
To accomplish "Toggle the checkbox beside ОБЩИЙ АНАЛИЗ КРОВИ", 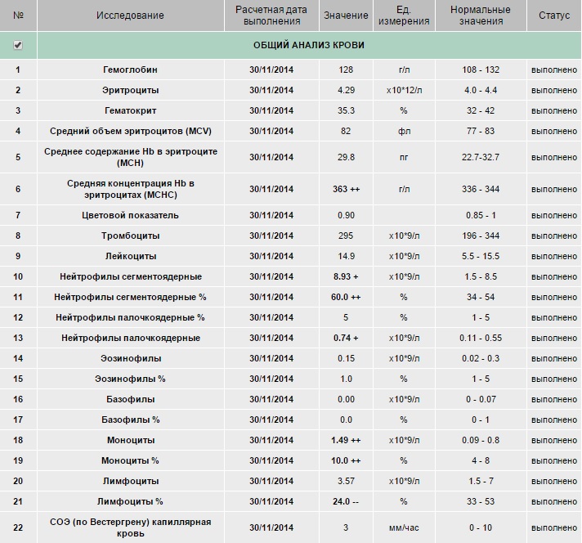I will 18,45.
